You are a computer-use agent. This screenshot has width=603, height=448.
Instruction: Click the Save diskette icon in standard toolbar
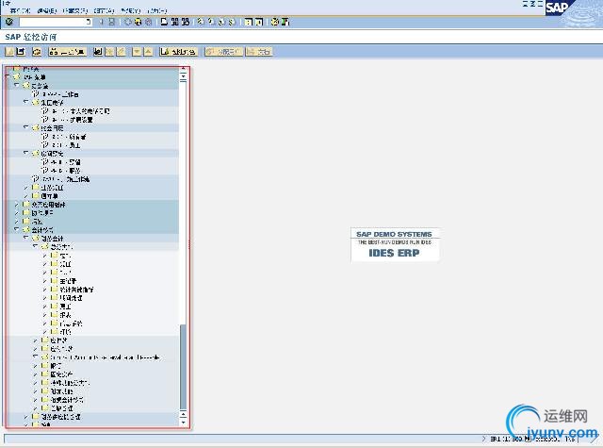(x=111, y=22)
